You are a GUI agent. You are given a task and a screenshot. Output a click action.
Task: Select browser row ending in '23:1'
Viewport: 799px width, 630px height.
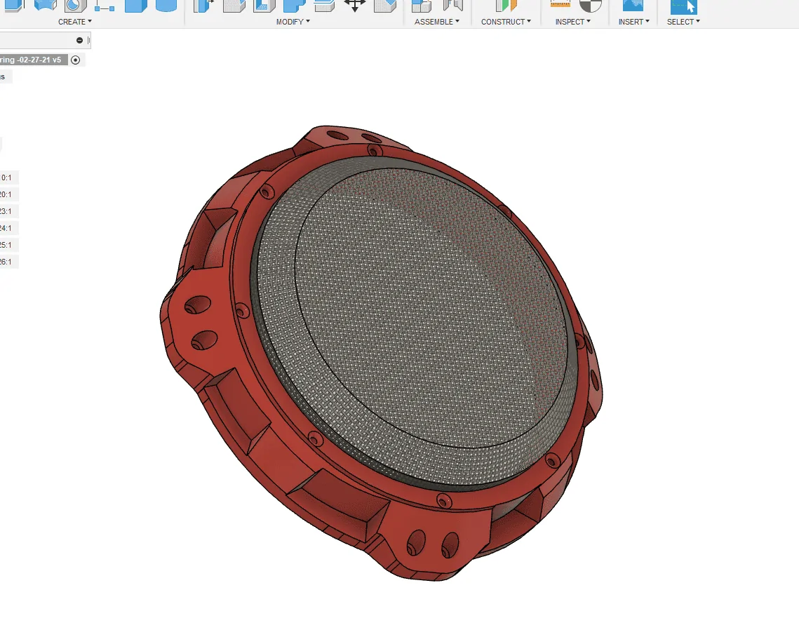[9, 212]
